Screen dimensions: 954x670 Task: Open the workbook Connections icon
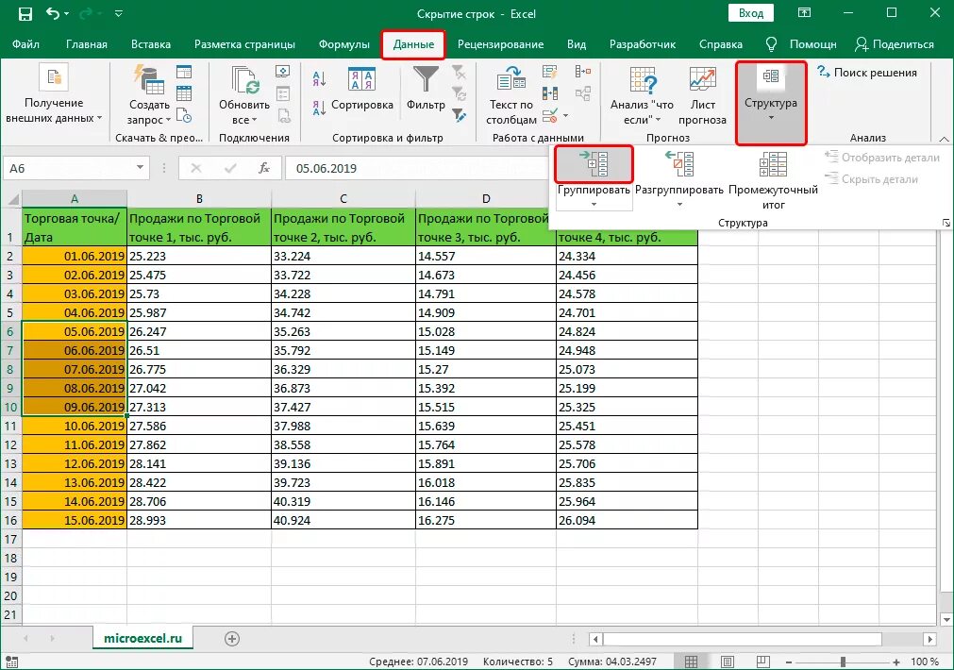[x=282, y=72]
